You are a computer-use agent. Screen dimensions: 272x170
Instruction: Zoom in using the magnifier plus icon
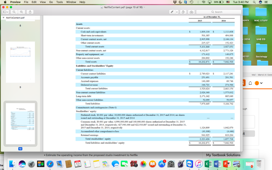[x=22, y=12]
